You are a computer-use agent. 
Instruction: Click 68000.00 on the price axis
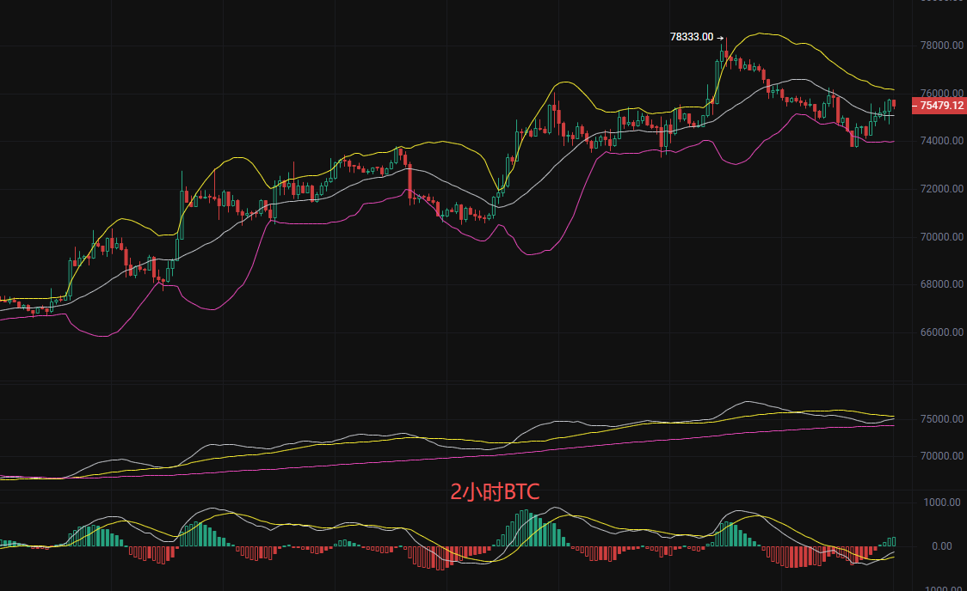point(939,284)
